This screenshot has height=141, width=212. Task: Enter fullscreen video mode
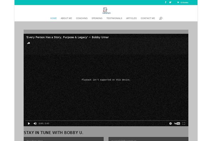pyautogui.click(x=184, y=123)
